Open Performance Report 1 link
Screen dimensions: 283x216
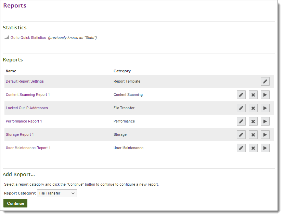click(24, 121)
